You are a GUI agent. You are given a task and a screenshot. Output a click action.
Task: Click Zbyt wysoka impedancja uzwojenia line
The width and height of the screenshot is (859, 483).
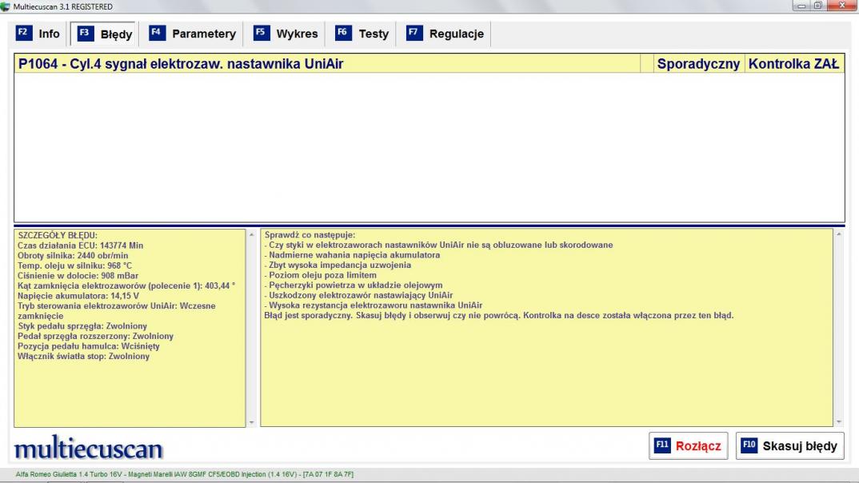tap(338, 265)
